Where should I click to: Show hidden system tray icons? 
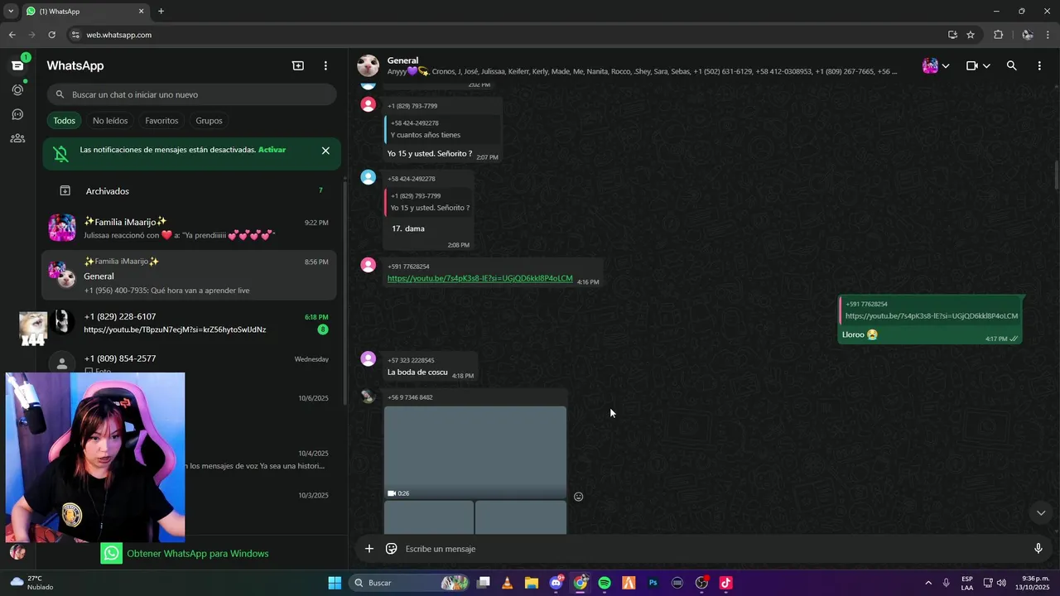(928, 583)
